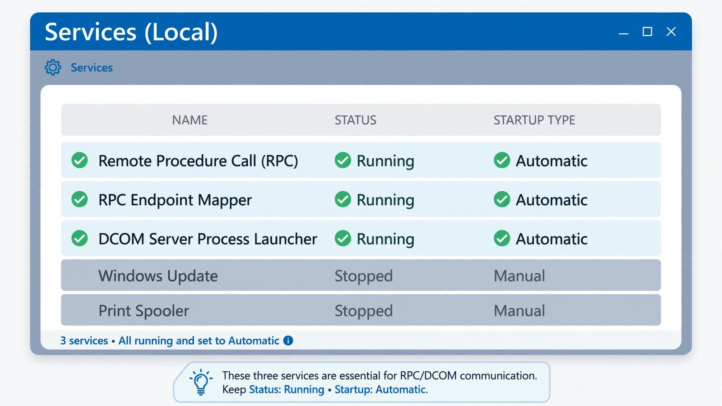
Task: Click Running status check icon in DCOM Server row
Action: [343, 238]
